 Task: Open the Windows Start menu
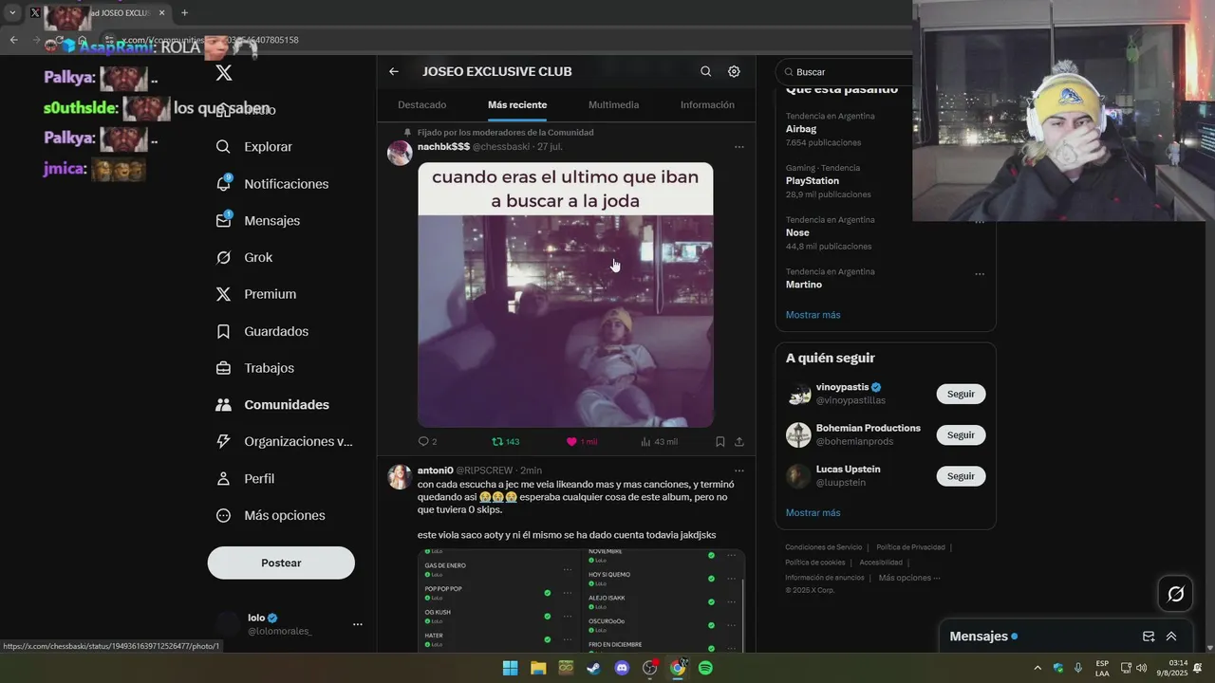click(x=510, y=668)
